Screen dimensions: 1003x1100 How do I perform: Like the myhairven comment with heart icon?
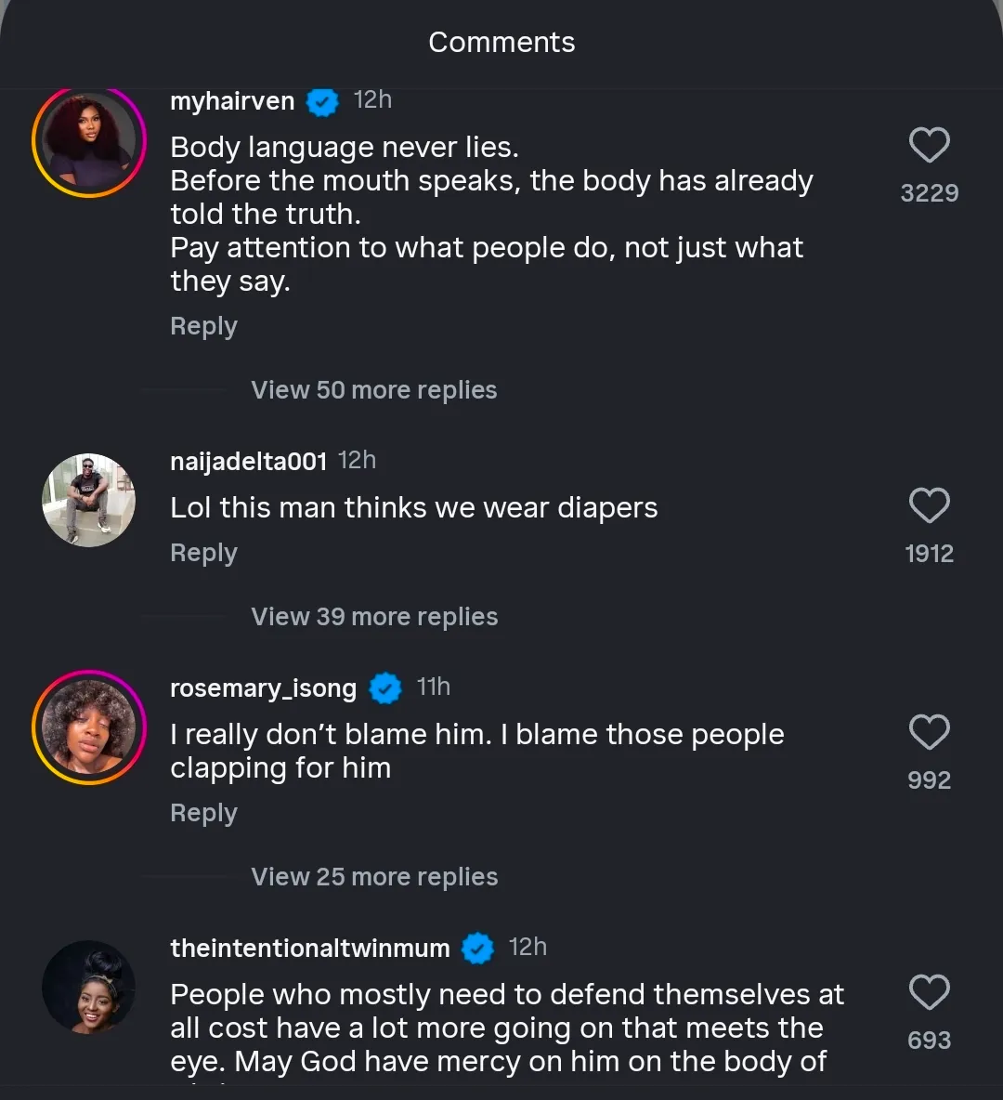[929, 146]
